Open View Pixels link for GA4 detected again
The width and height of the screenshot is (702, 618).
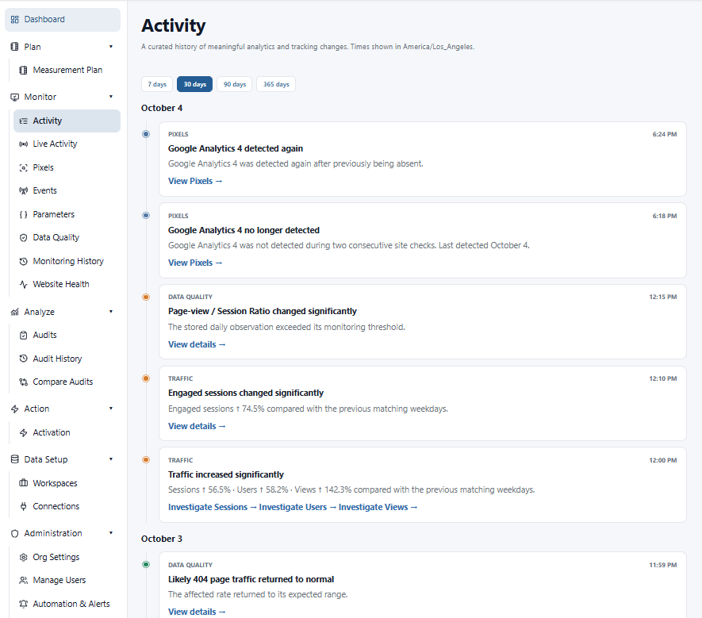(195, 181)
